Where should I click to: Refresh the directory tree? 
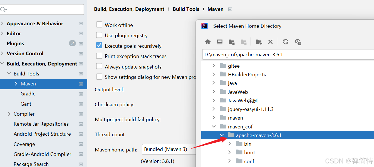pyautogui.click(x=286, y=42)
